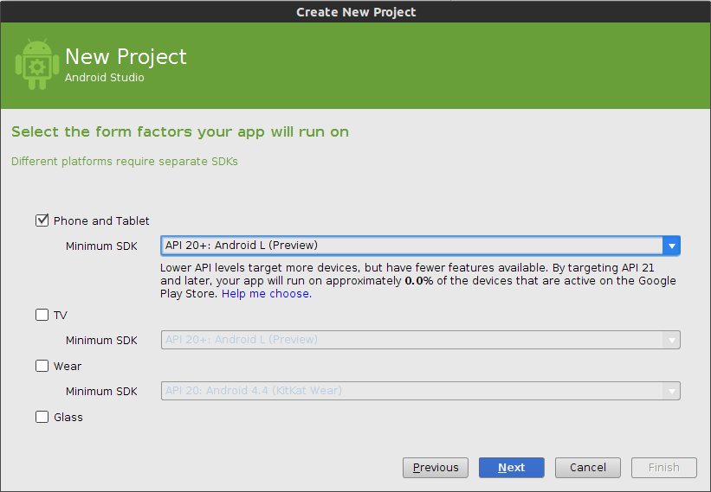The width and height of the screenshot is (711, 492).
Task: Open the Phone and Tablet Minimum SDK dropdown arrow
Action: (x=671, y=246)
